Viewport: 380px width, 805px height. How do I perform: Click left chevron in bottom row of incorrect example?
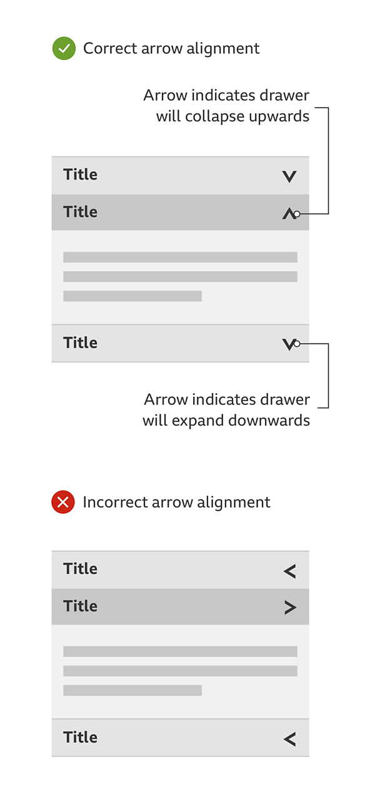289,739
